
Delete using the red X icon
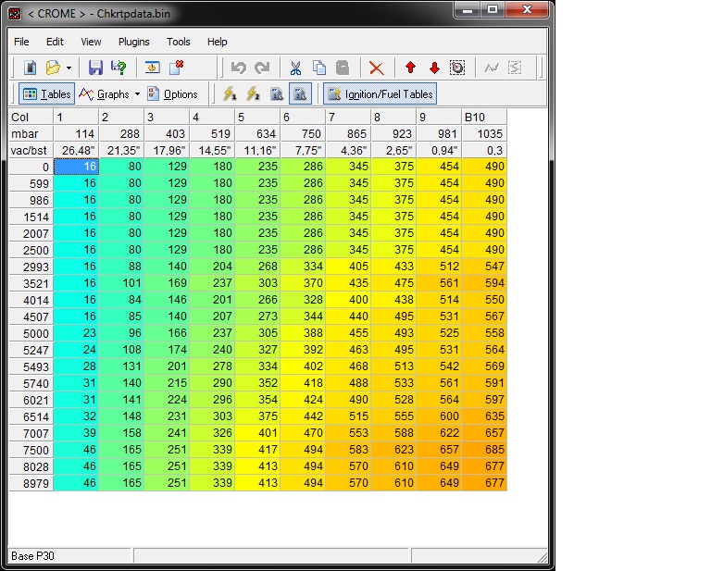click(x=377, y=68)
